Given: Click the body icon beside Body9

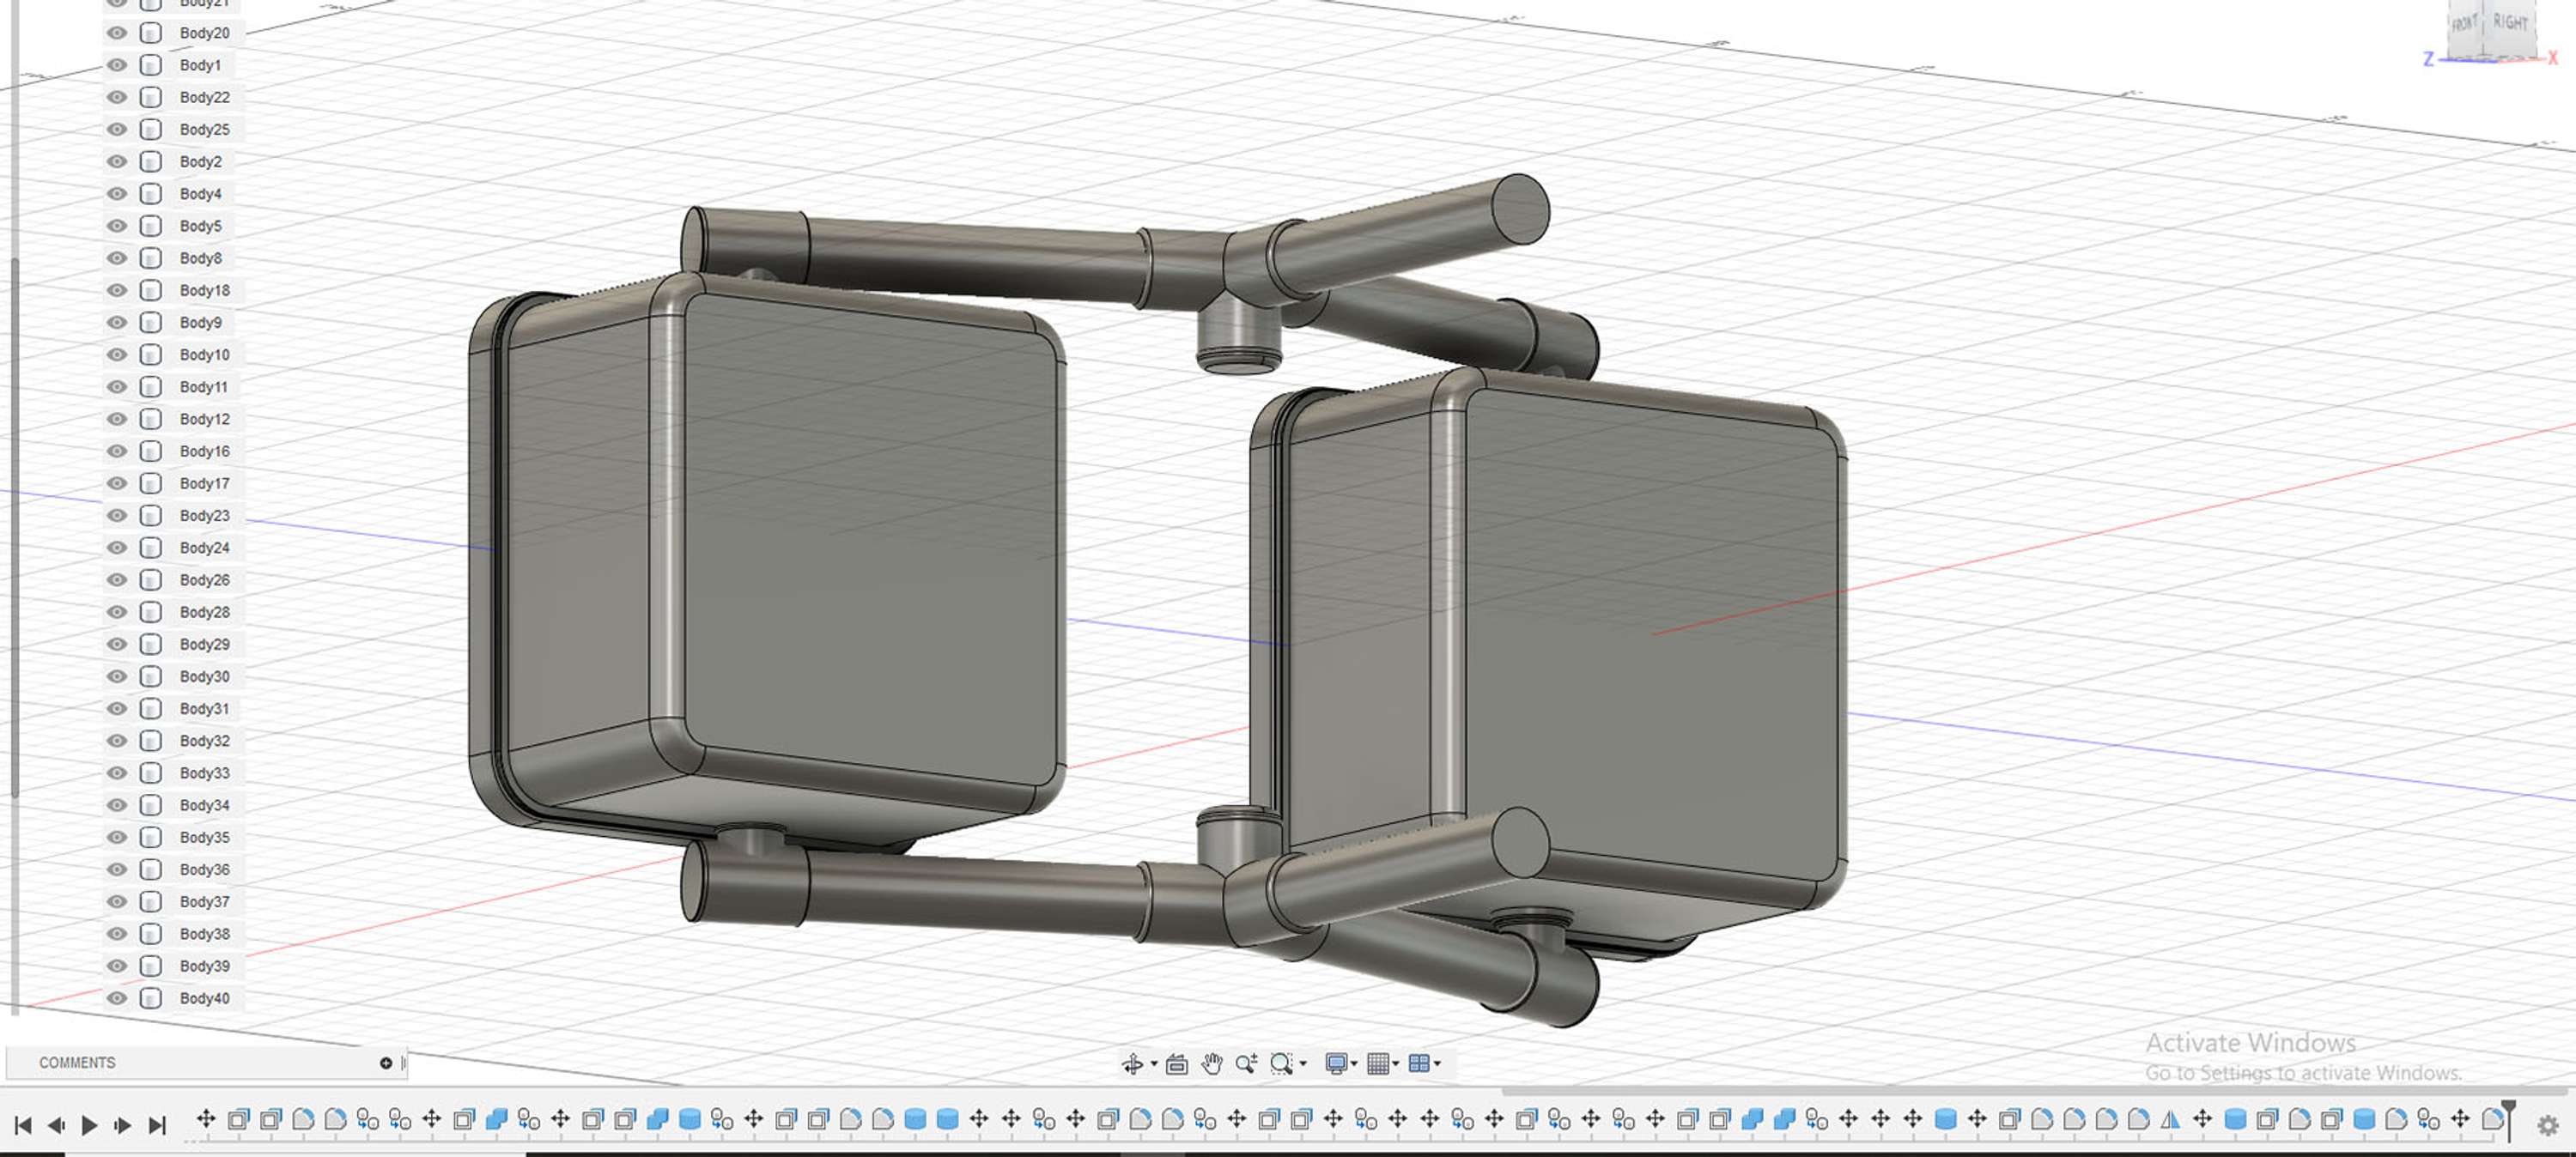Looking at the screenshot, I should [150, 322].
